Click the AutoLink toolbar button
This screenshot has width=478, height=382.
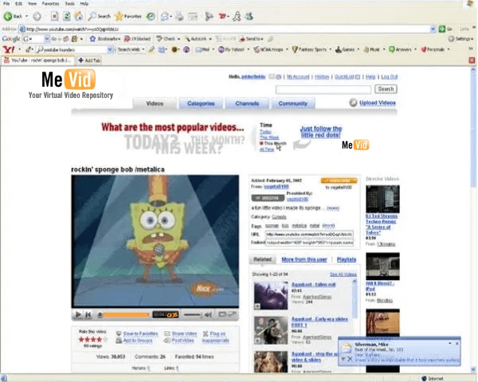pos(196,39)
